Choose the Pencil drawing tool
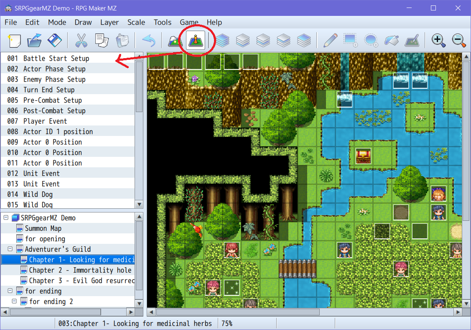This screenshot has width=471, height=330. [x=331, y=40]
